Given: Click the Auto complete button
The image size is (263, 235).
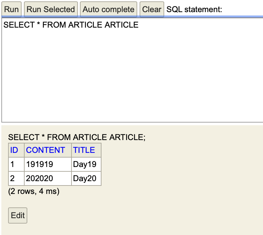Looking at the screenshot, I should tap(109, 9).
